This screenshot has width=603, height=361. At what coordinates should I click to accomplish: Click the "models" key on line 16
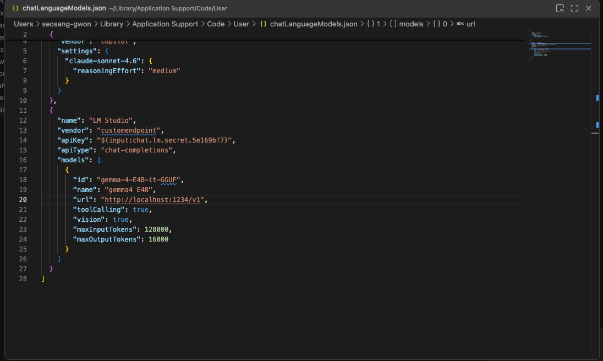pyautogui.click(x=73, y=160)
